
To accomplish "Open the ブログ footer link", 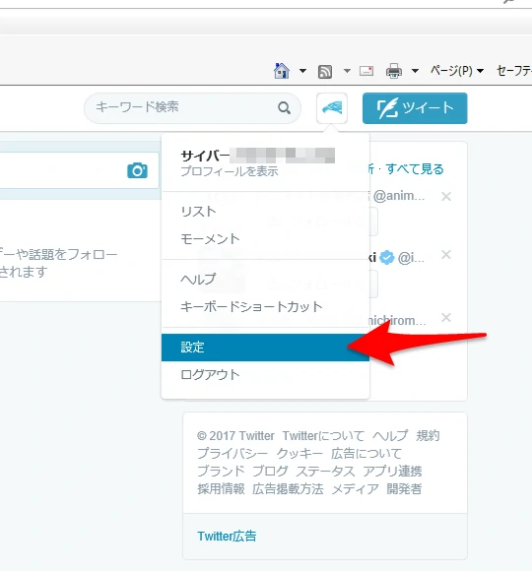I will (270, 472).
